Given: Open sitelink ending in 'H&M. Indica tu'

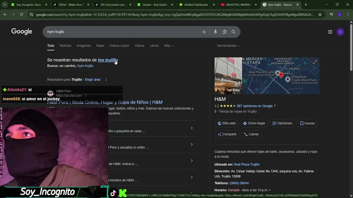Looking at the screenshot, I should pyautogui.click(x=152, y=161).
